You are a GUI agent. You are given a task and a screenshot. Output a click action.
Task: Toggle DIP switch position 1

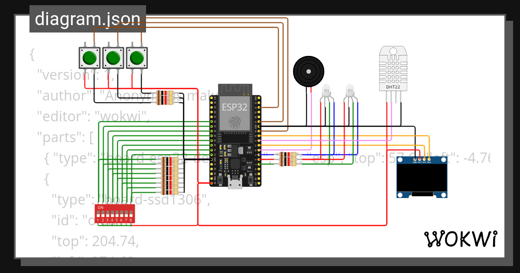coord(98,214)
